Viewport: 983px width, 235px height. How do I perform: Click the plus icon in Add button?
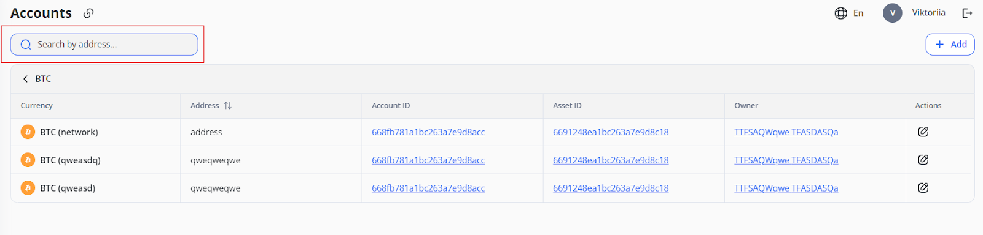(939, 45)
